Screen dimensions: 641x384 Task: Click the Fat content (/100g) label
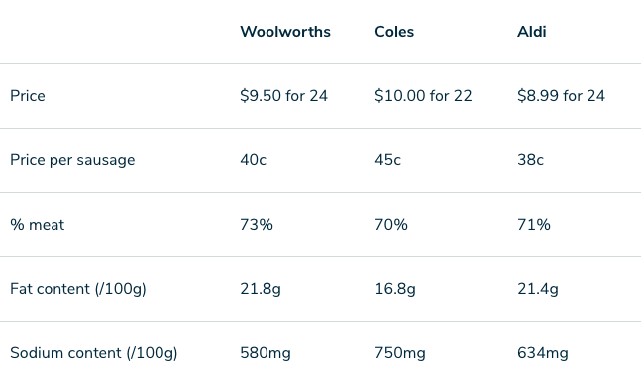78,289
